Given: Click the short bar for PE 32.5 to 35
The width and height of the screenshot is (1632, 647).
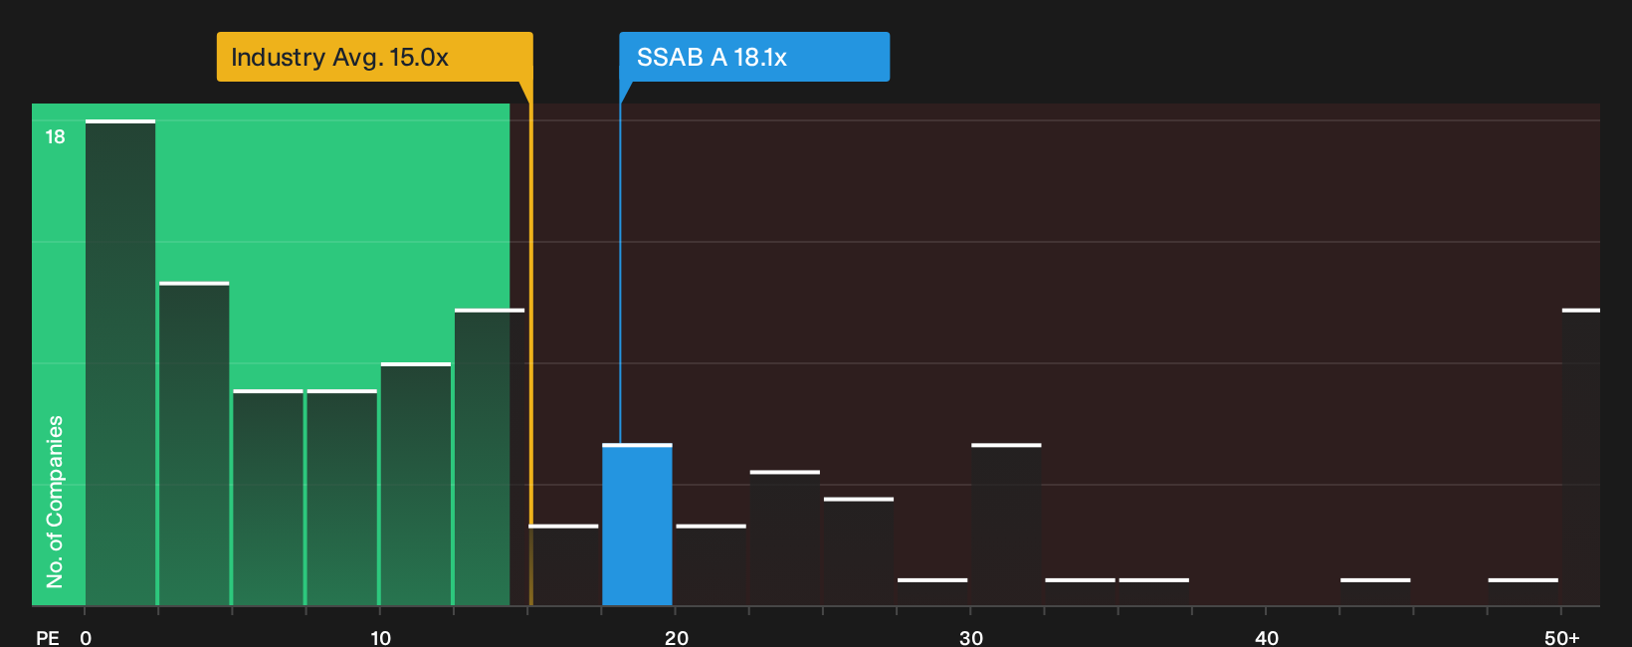Looking at the screenshot, I should point(1080,592).
